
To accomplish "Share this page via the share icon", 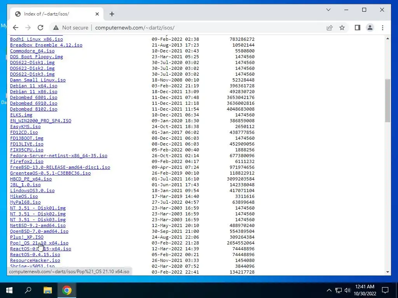I will (330, 28).
